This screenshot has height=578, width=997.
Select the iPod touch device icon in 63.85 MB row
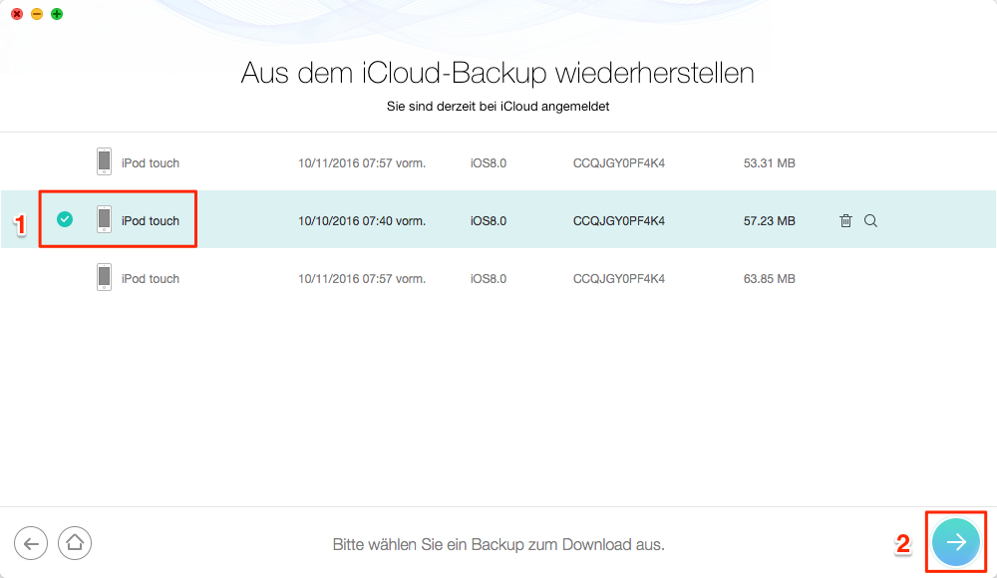[x=105, y=277]
